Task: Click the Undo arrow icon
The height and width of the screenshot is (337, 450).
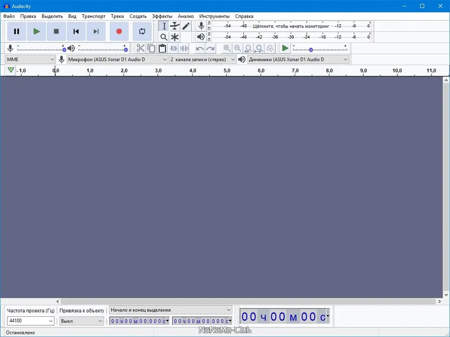Action: pyautogui.click(x=200, y=48)
